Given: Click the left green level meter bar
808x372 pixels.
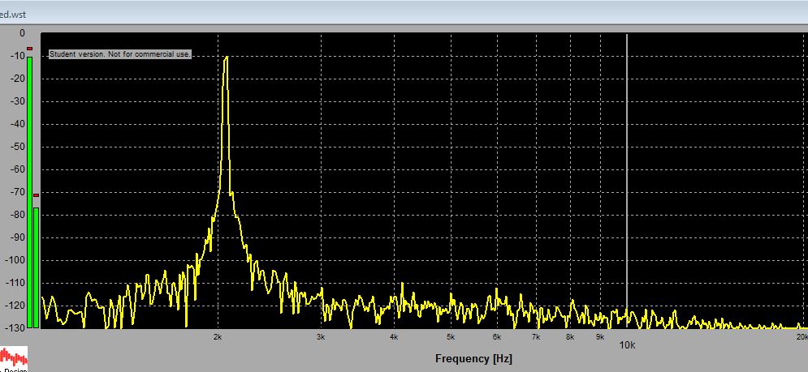Looking at the screenshot, I should [29, 192].
